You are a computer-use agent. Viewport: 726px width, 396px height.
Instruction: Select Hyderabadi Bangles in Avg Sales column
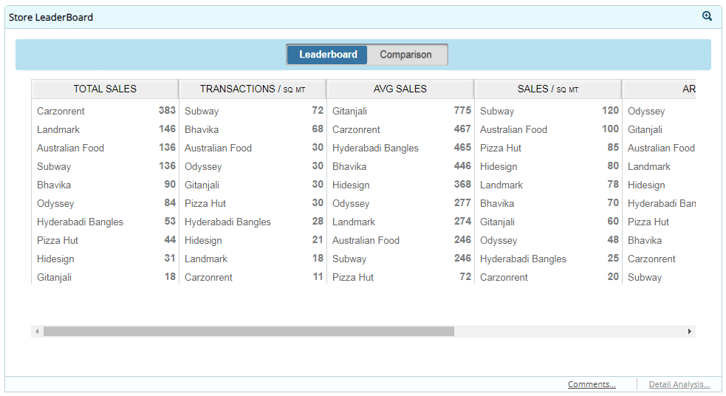click(x=375, y=148)
